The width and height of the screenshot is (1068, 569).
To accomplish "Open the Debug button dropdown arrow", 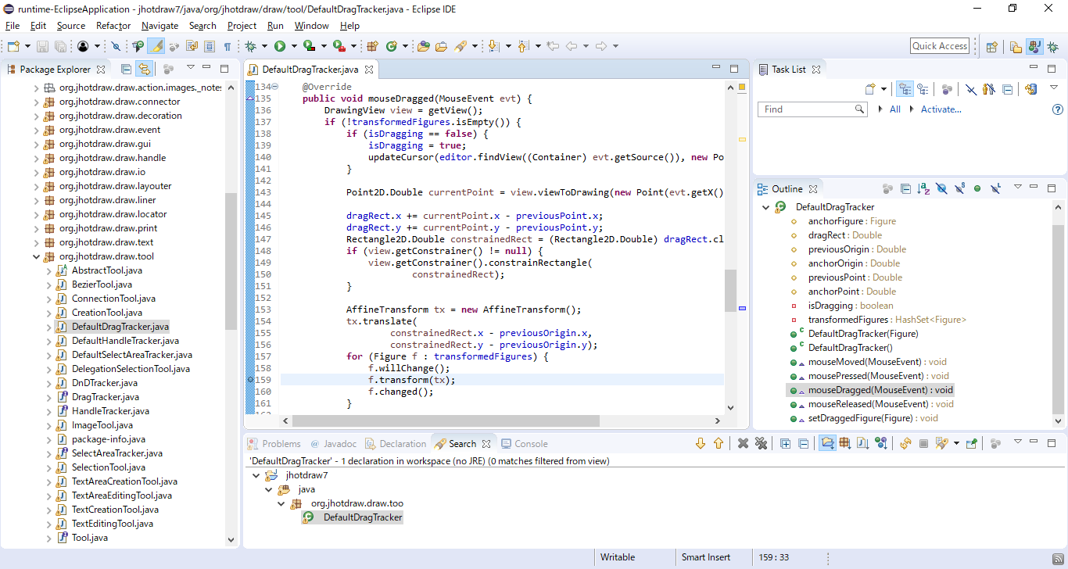I will click(265, 46).
